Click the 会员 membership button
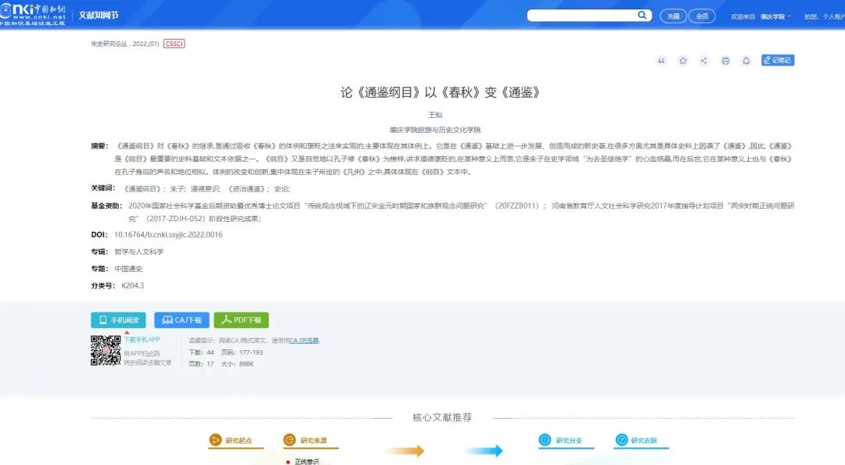The height and width of the screenshot is (465, 845). pos(702,16)
